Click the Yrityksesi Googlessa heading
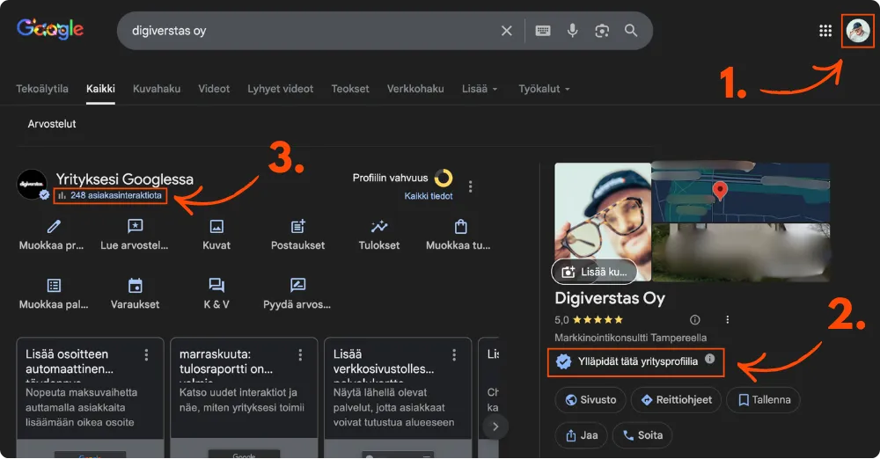This screenshot has width=880, height=459. [x=125, y=179]
